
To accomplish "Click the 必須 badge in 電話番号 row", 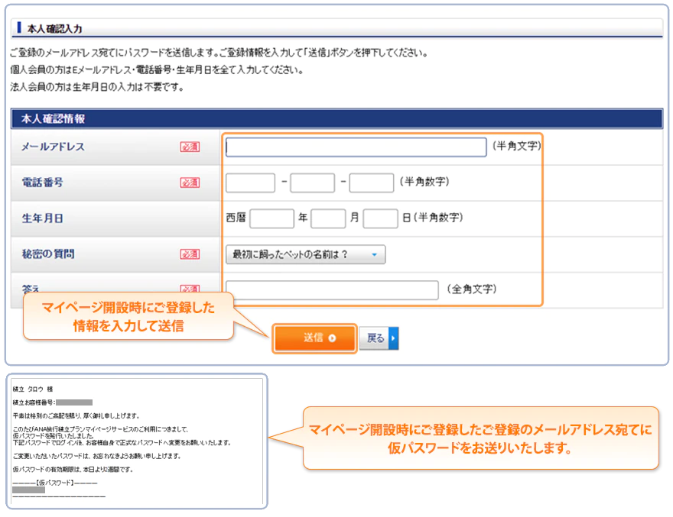I will [x=190, y=183].
